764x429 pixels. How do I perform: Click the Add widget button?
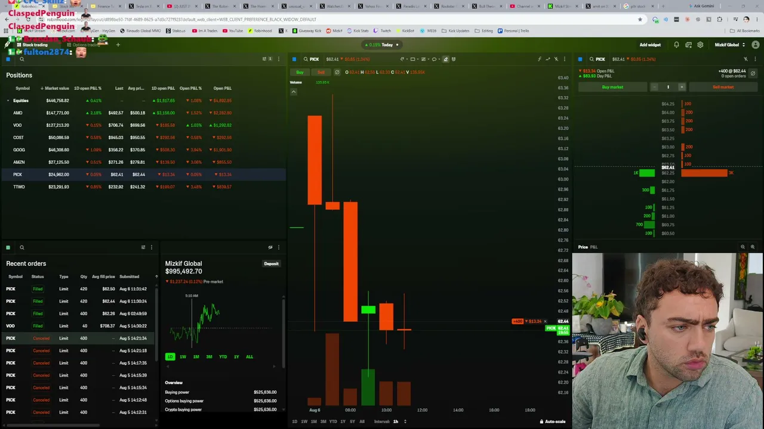(650, 45)
